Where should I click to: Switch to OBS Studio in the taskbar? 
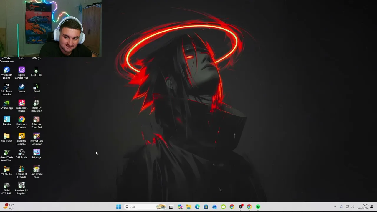click(241, 207)
